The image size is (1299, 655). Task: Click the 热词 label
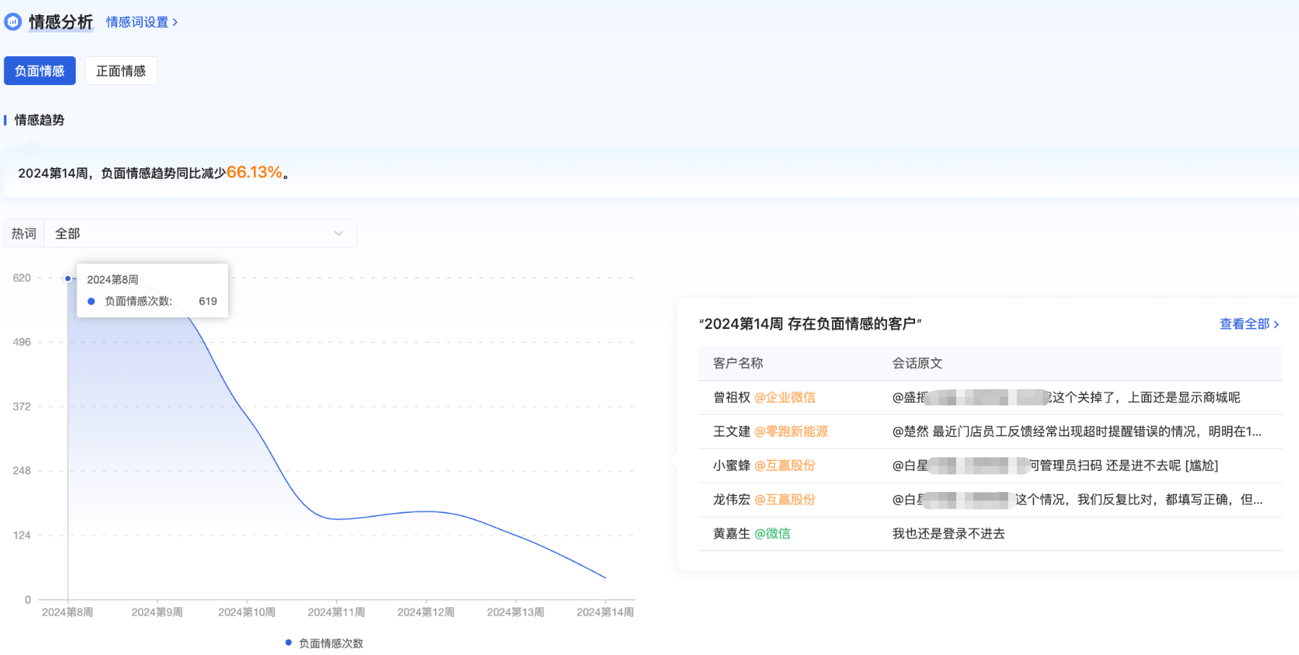click(24, 234)
